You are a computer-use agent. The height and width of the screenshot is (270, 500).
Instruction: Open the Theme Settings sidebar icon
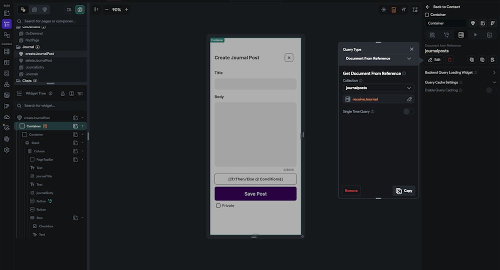tap(6, 139)
